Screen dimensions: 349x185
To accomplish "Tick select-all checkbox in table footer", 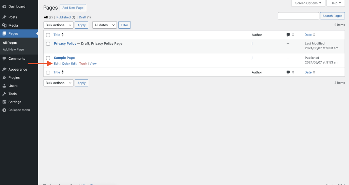I will (48, 72).
